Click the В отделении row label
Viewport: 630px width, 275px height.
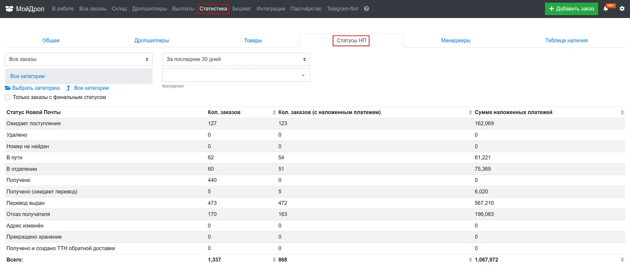point(22,169)
